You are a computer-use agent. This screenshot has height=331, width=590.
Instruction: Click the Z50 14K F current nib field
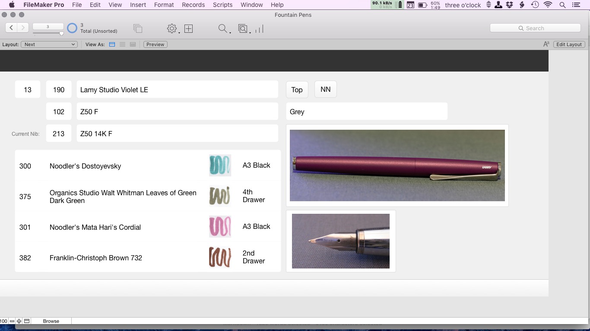[x=178, y=134]
